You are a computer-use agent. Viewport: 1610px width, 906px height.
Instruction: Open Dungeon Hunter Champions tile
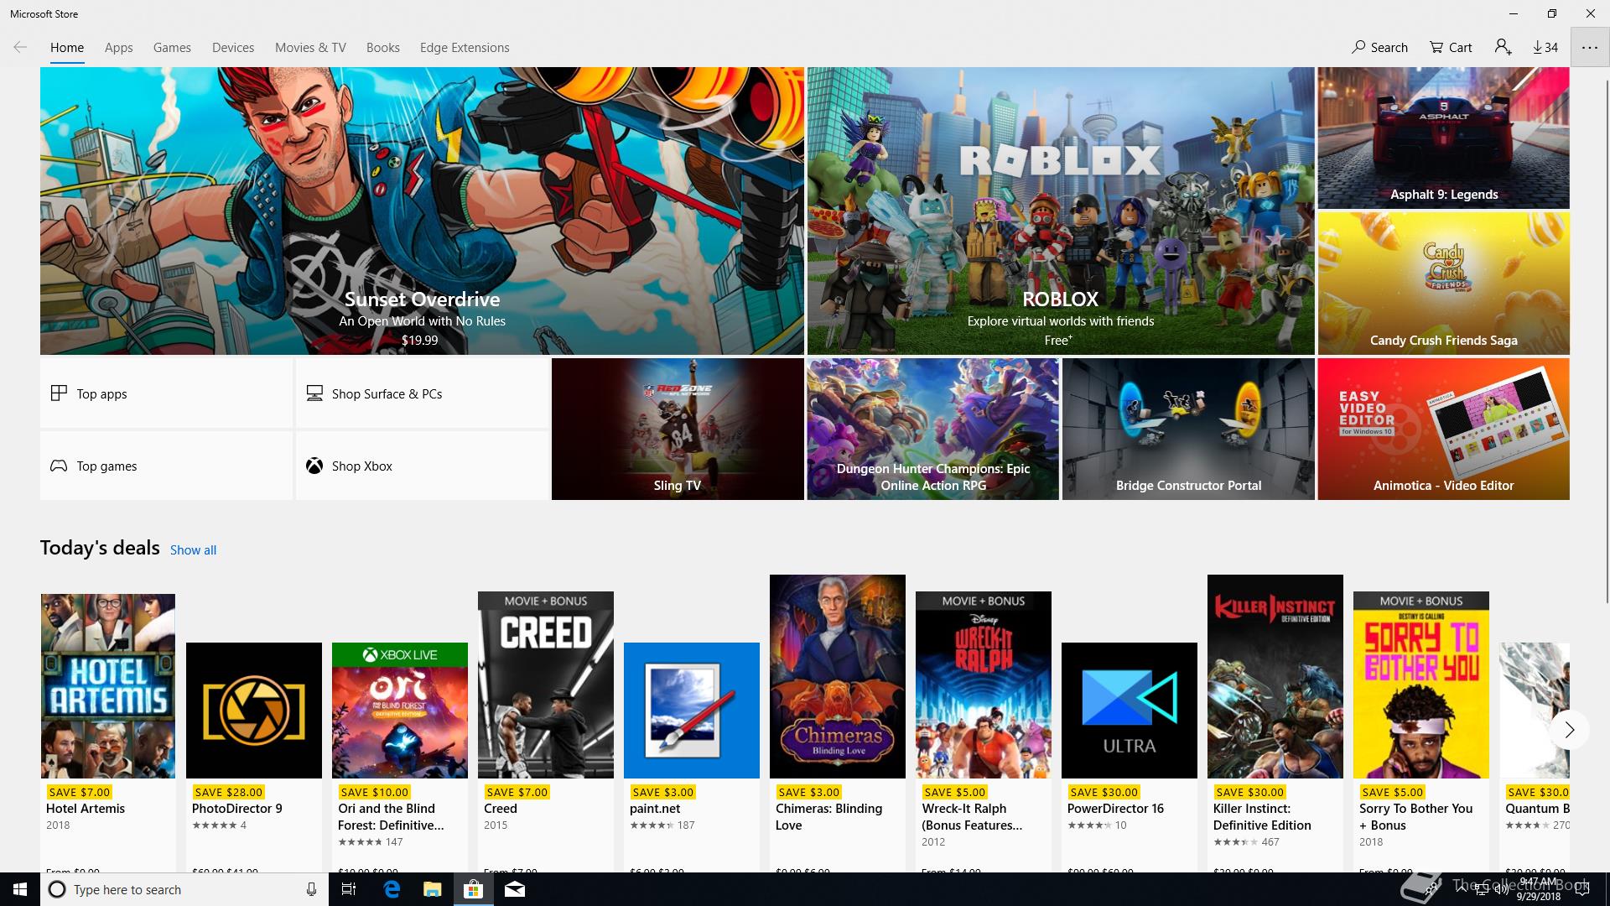tap(932, 429)
